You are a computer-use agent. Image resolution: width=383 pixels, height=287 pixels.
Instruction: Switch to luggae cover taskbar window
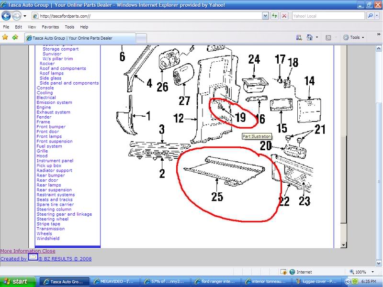[x=317, y=282]
